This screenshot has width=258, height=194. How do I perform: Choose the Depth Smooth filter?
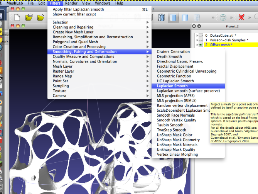188,56
